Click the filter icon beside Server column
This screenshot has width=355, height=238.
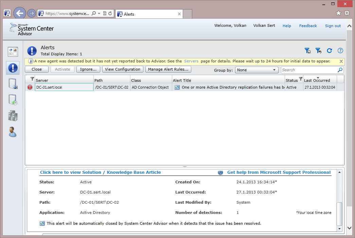click(x=32, y=79)
